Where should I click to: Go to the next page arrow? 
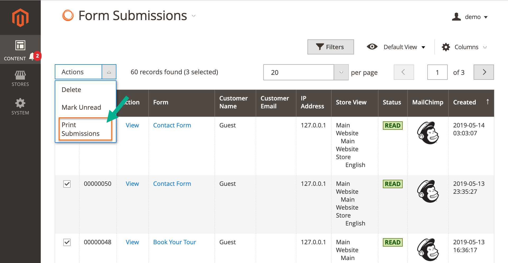click(484, 72)
